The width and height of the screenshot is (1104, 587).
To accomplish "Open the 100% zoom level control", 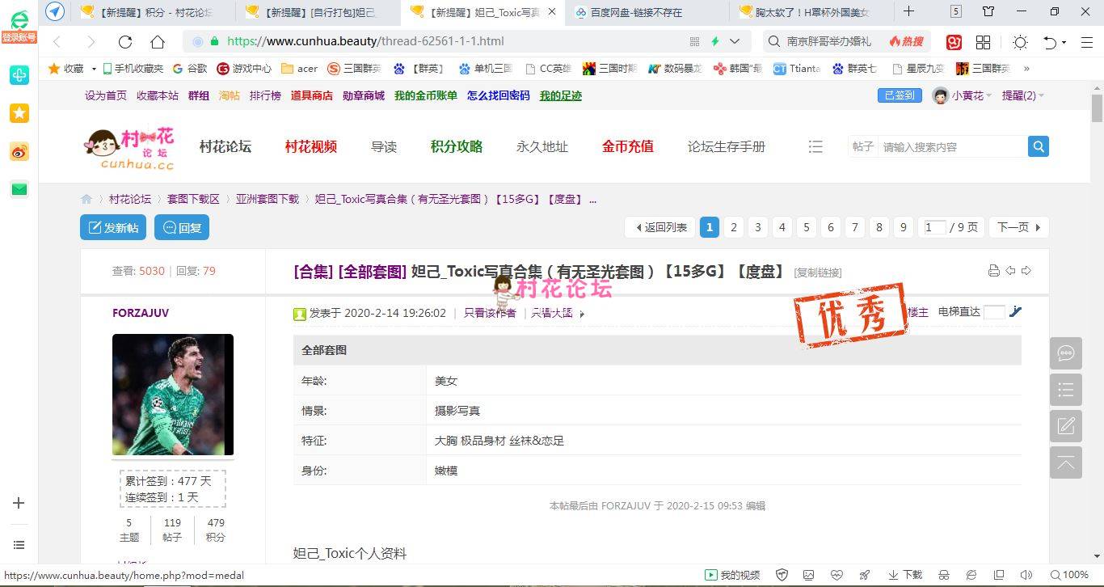I will tap(1068, 575).
